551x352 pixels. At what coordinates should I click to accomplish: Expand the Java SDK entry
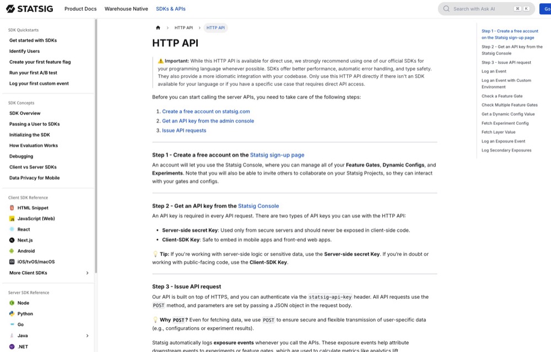(x=87, y=335)
